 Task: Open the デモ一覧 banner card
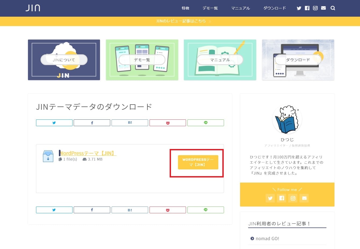point(142,60)
